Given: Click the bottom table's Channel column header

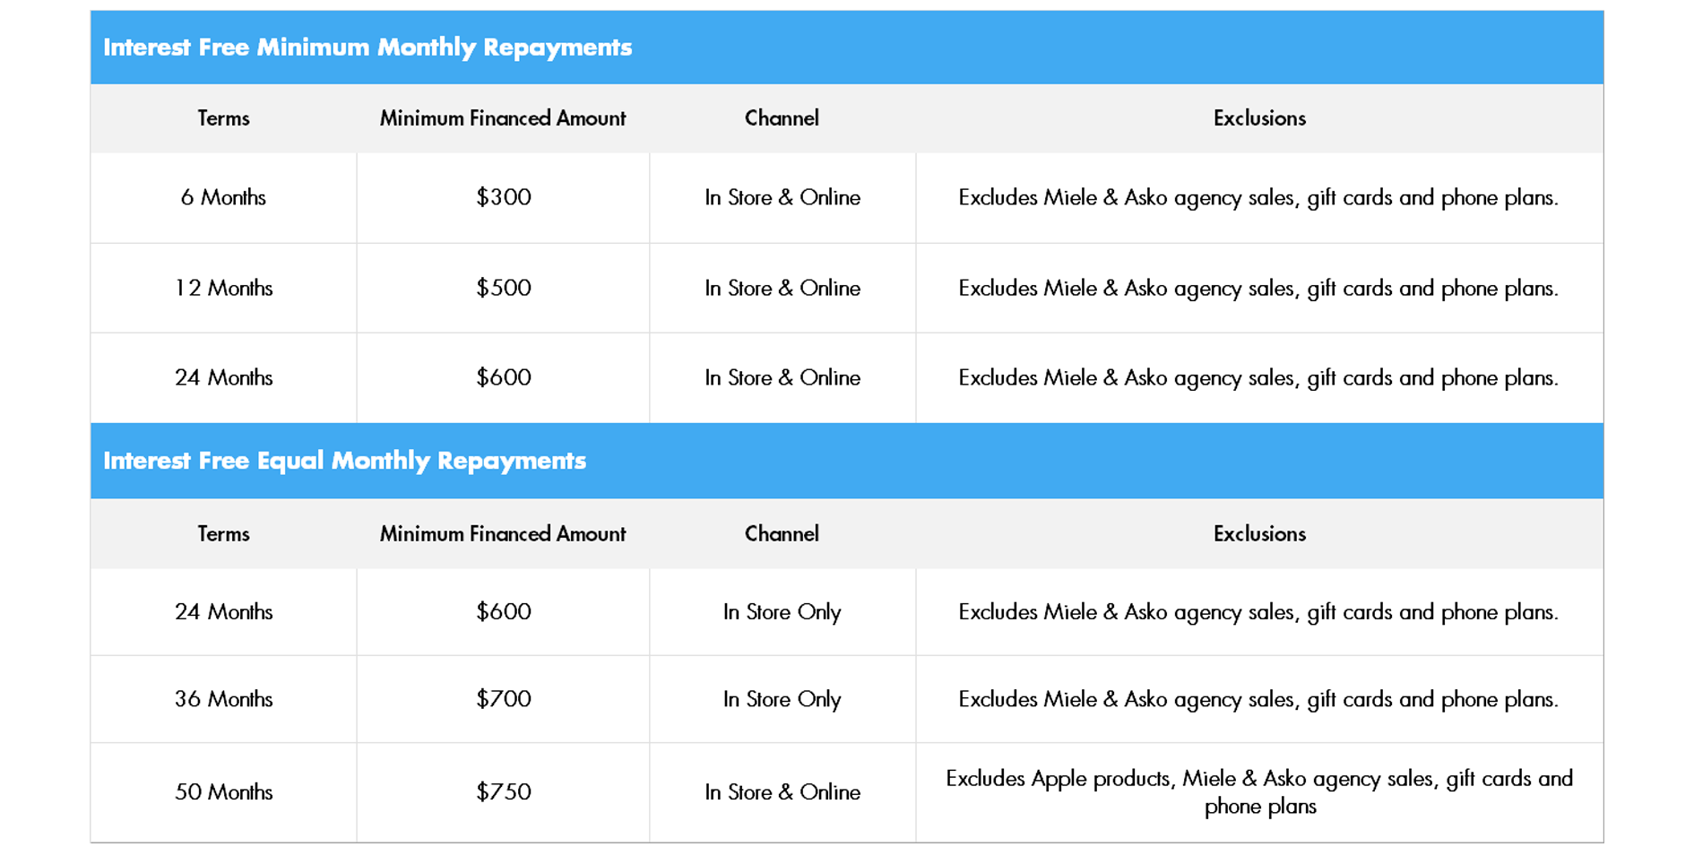Looking at the screenshot, I should point(782,534).
